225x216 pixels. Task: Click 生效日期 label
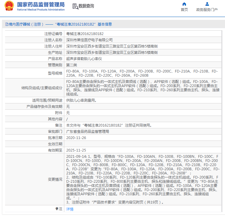55,144
